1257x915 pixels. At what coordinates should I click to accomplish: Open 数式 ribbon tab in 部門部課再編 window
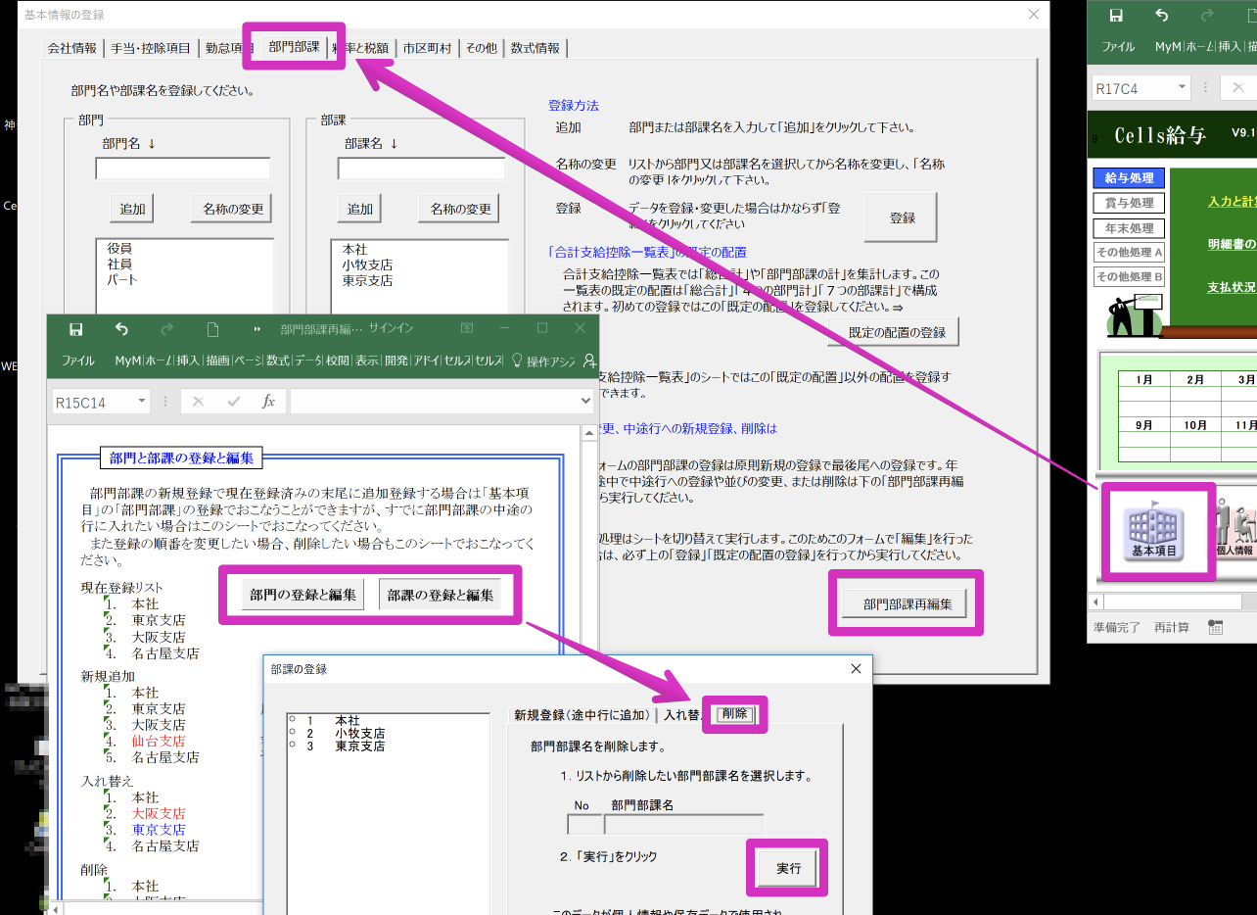tap(278, 361)
